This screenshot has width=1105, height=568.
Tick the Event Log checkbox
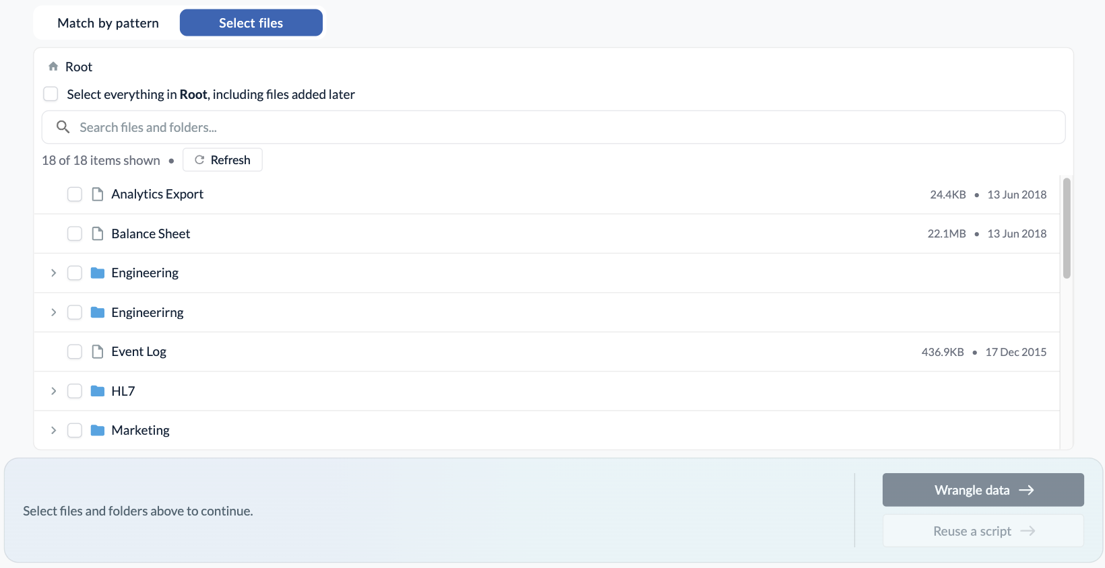click(x=75, y=352)
